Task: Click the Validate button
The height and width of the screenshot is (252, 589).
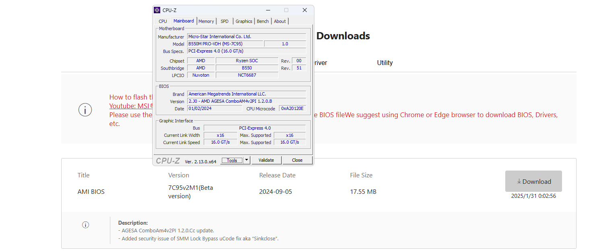Action: tap(266, 160)
